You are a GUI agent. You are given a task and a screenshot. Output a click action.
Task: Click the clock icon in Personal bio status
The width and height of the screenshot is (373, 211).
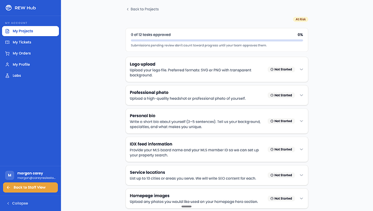[x=272, y=121]
